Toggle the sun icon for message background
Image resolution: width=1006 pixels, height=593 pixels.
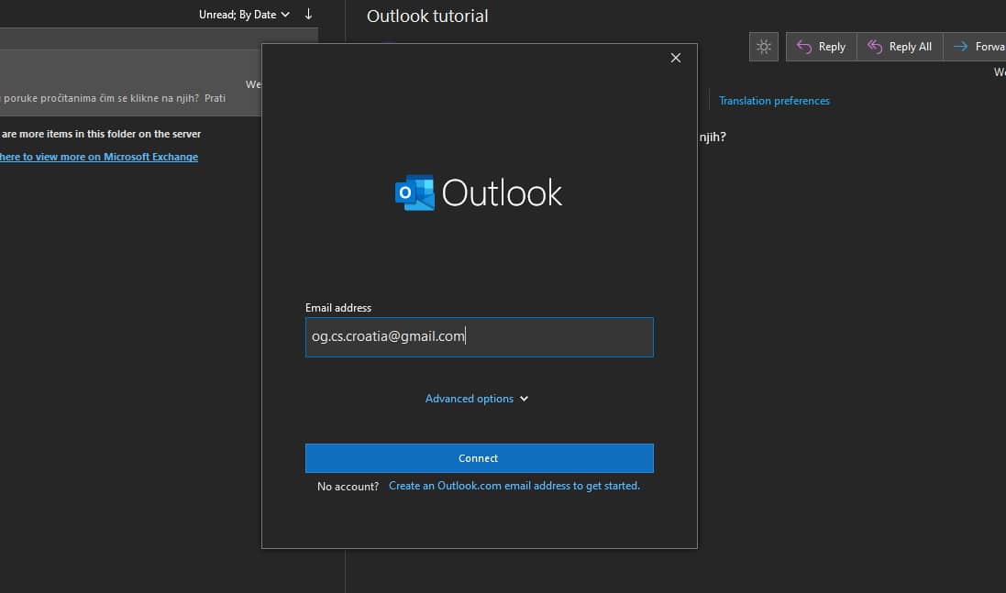pos(763,47)
